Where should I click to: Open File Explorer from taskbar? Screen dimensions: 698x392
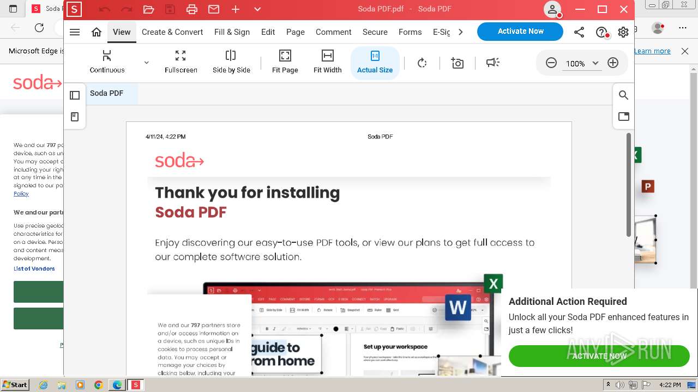62,385
